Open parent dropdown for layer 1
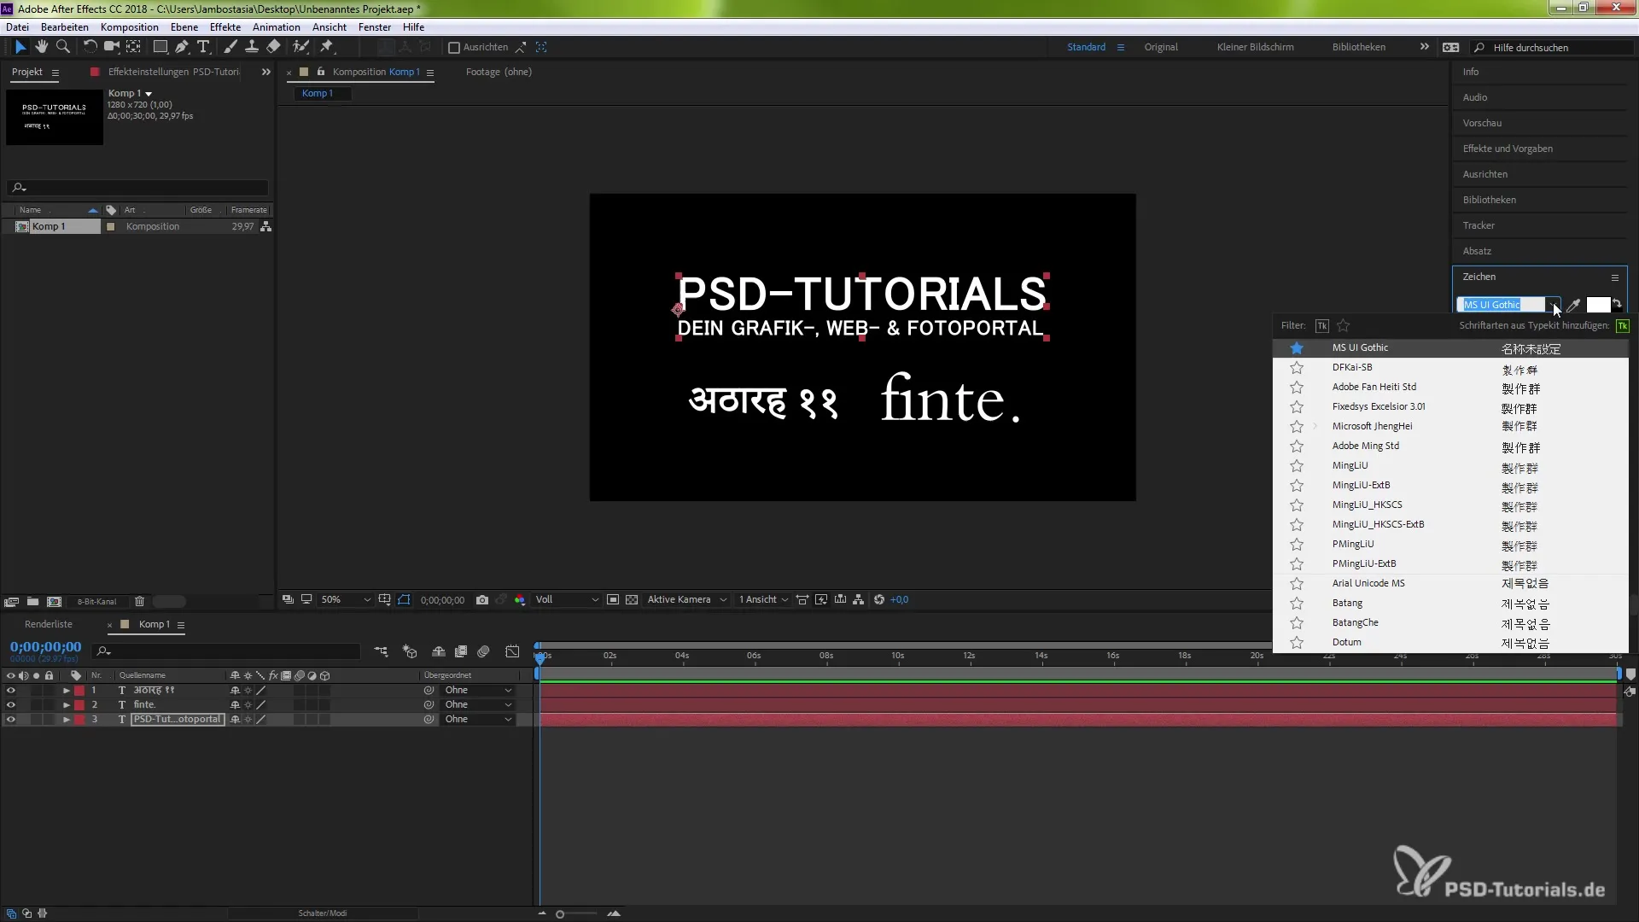Image resolution: width=1639 pixels, height=922 pixels. (x=478, y=691)
